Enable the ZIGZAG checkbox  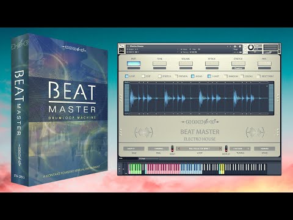(x=242, y=76)
